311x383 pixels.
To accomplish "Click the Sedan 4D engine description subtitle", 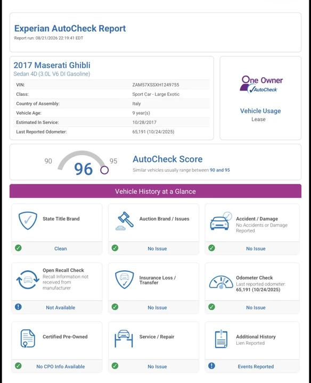I will [x=52, y=74].
